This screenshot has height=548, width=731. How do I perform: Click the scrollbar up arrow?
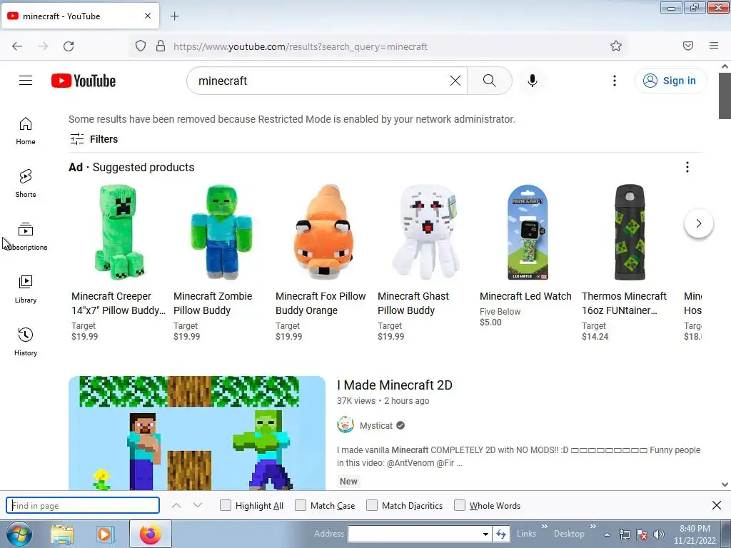tap(725, 66)
